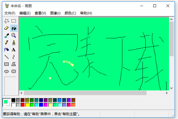Viewport: 178px width, 119px height.
Task: Select the Free-Form Select tool
Action: 7,21
